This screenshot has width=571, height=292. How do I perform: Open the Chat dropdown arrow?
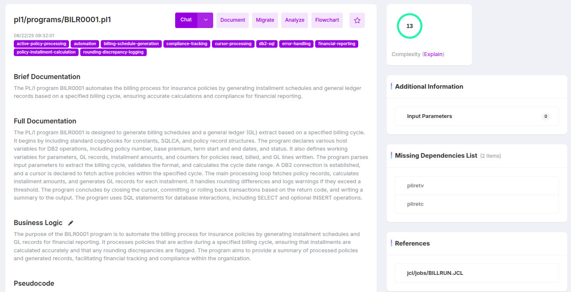point(205,20)
